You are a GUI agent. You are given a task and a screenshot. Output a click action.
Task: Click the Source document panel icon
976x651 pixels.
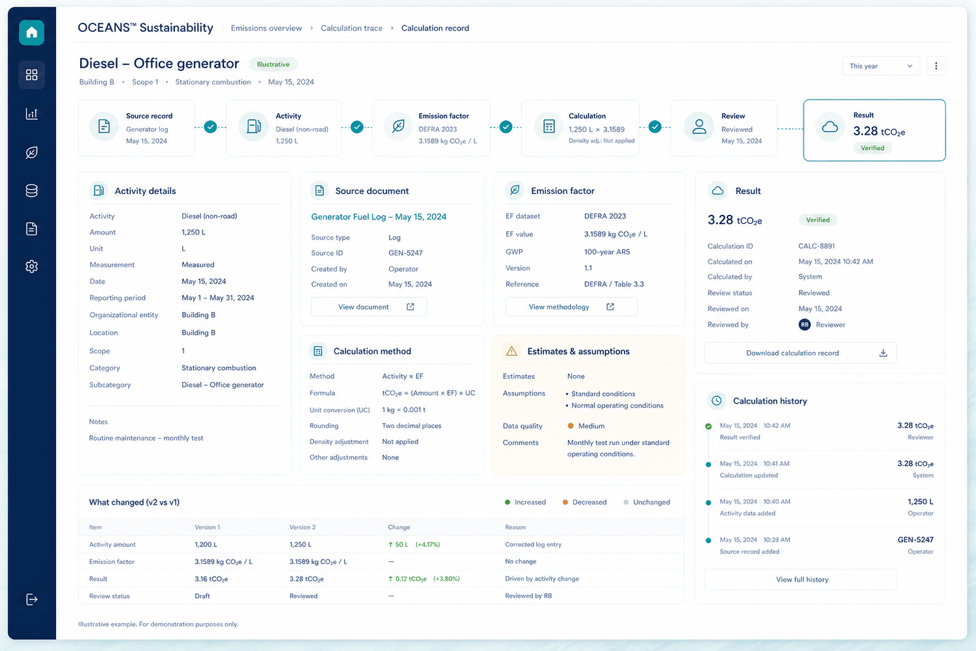coord(319,190)
